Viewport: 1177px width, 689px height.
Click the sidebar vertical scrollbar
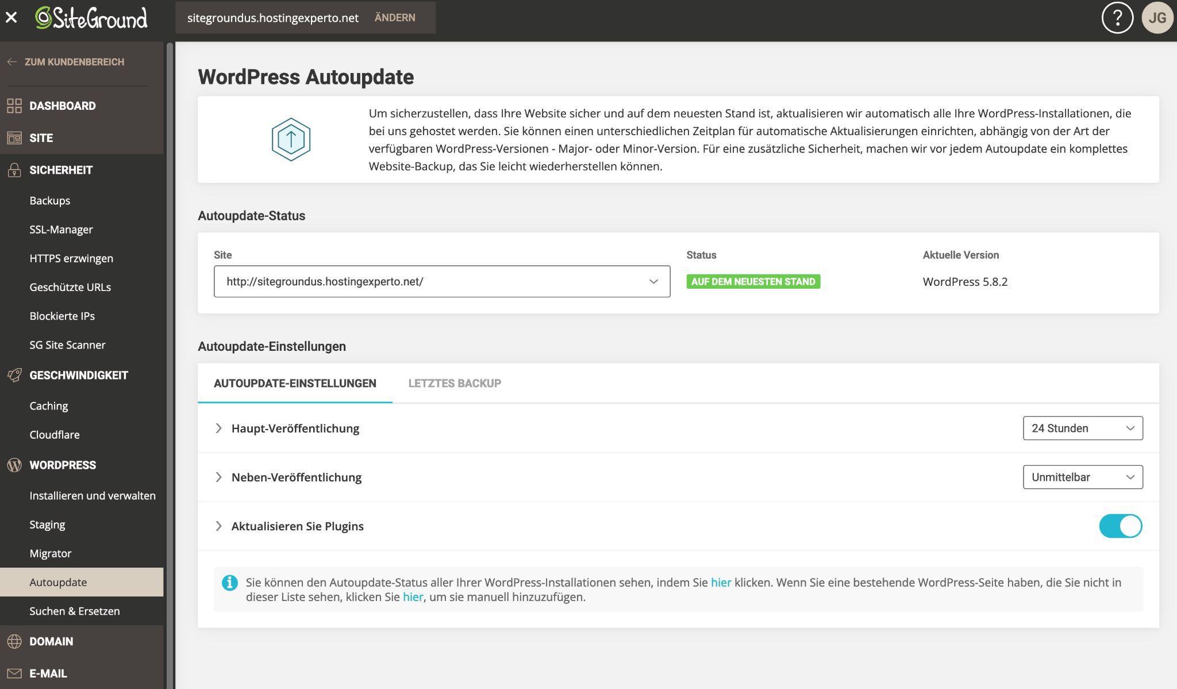(170, 365)
